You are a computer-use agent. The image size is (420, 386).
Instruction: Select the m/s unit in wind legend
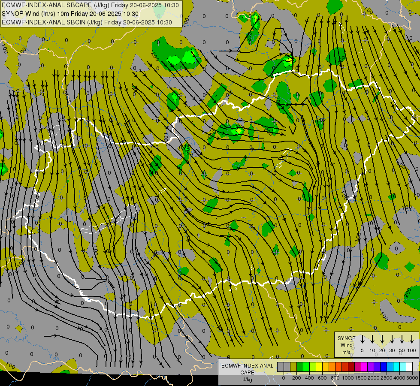point(346,352)
